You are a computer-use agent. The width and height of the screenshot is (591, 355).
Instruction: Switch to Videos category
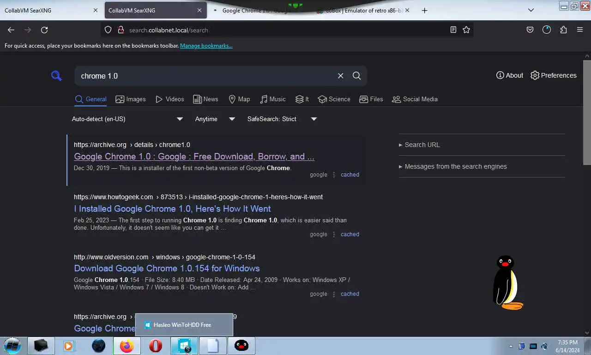coord(170,99)
